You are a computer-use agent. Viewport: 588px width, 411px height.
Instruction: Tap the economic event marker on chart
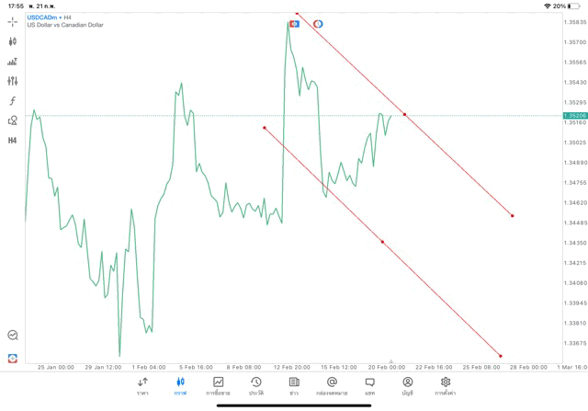point(294,23)
